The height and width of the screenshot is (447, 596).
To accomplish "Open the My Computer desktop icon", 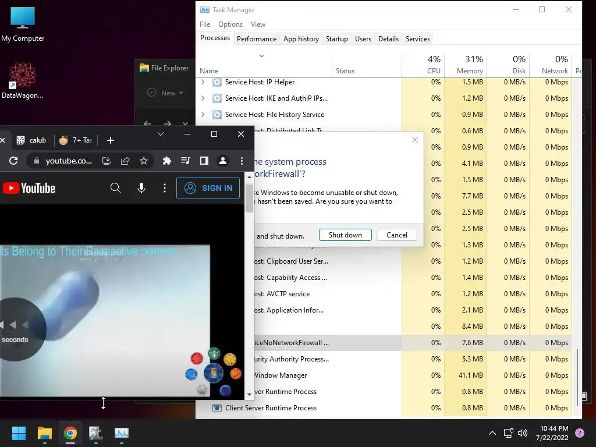I will pyautogui.click(x=23, y=24).
